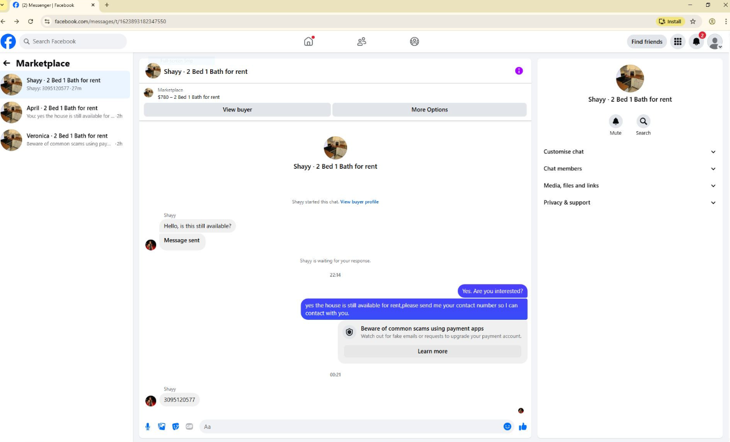Click the Facebook logo
The image size is (730, 442).
[x=8, y=41]
